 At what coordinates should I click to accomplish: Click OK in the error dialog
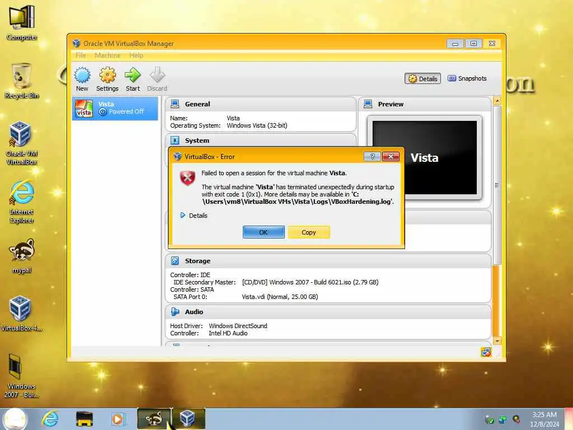coord(264,232)
